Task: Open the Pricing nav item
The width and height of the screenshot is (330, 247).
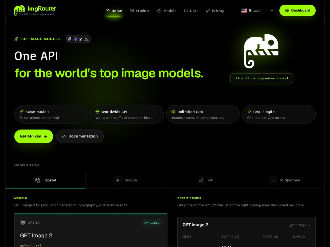Action: [x=215, y=11]
